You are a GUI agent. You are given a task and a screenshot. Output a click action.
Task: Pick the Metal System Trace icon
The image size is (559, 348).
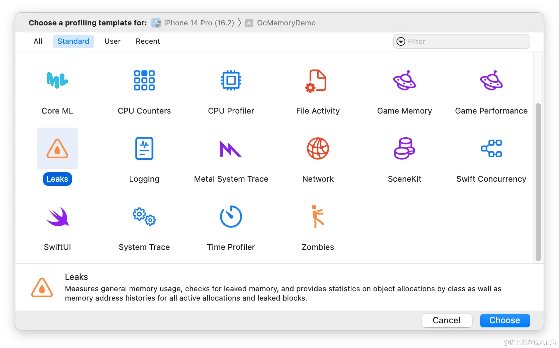[x=231, y=149]
